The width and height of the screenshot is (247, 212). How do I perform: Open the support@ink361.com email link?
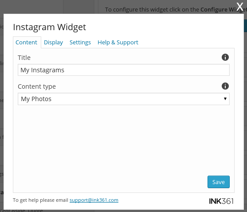pos(94,200)
